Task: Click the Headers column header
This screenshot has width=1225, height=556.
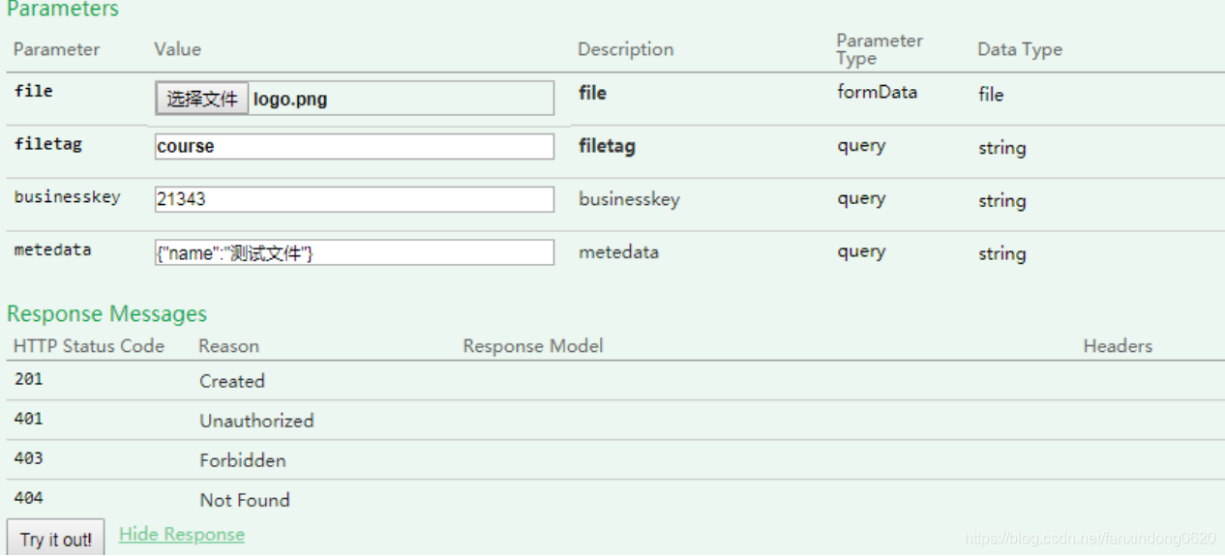Action: 1118,346
